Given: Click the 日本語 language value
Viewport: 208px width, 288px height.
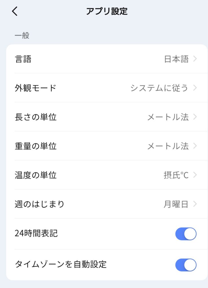Looking at the screenshot, I should 176,59.
